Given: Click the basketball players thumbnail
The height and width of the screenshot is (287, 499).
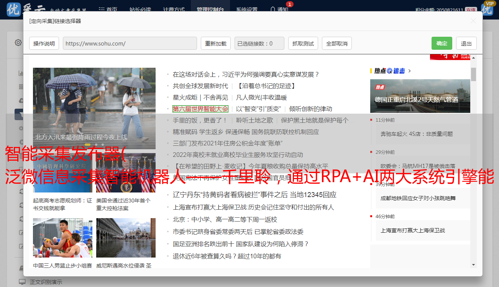Looking at the screenshot, I should [62, 238].
